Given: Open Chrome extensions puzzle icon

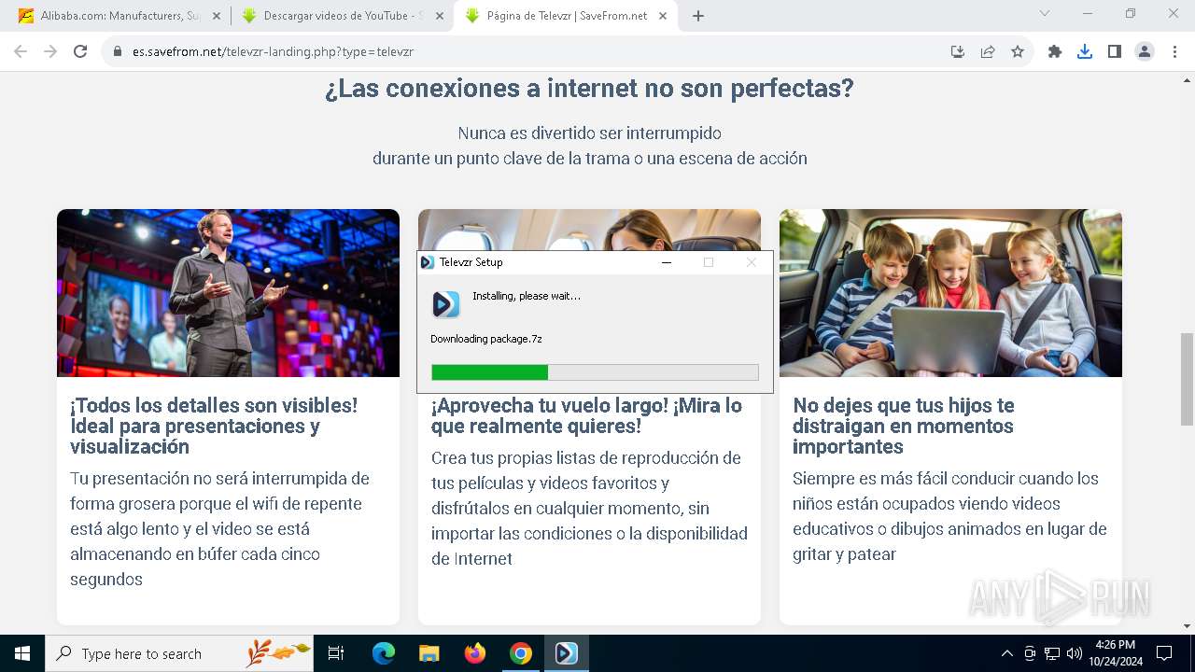Looking at the screenshot, I should (x=1055, y=51).
